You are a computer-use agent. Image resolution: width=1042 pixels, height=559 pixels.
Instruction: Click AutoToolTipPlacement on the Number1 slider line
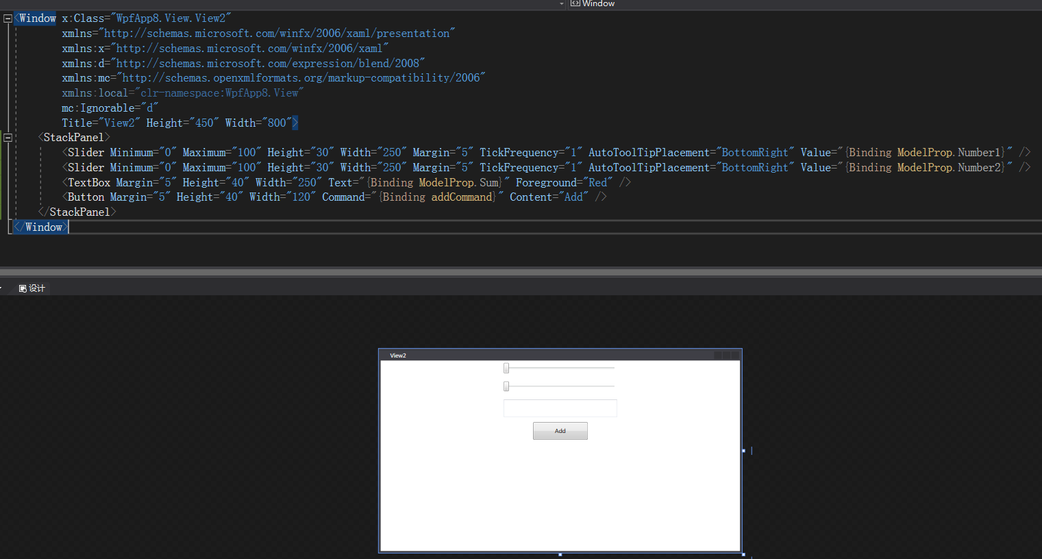[649, 153]
